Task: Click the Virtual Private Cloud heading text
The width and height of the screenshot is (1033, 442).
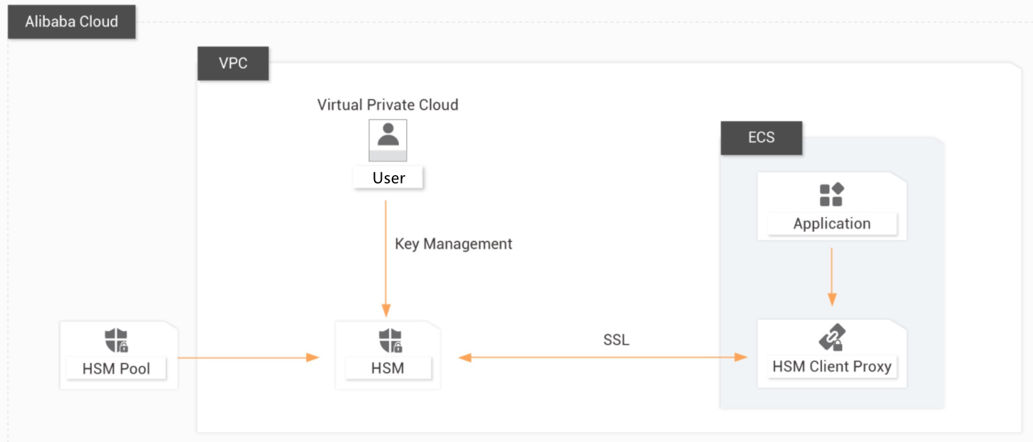Action: pos(388,105)
